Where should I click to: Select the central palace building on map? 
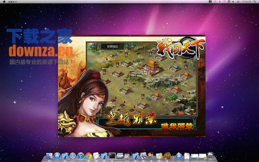click(150, 68)
